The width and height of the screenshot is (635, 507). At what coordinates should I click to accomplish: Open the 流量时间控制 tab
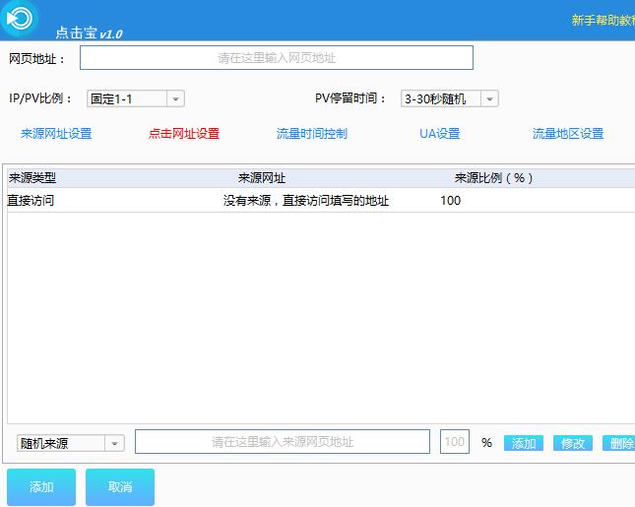pos(312,134)
